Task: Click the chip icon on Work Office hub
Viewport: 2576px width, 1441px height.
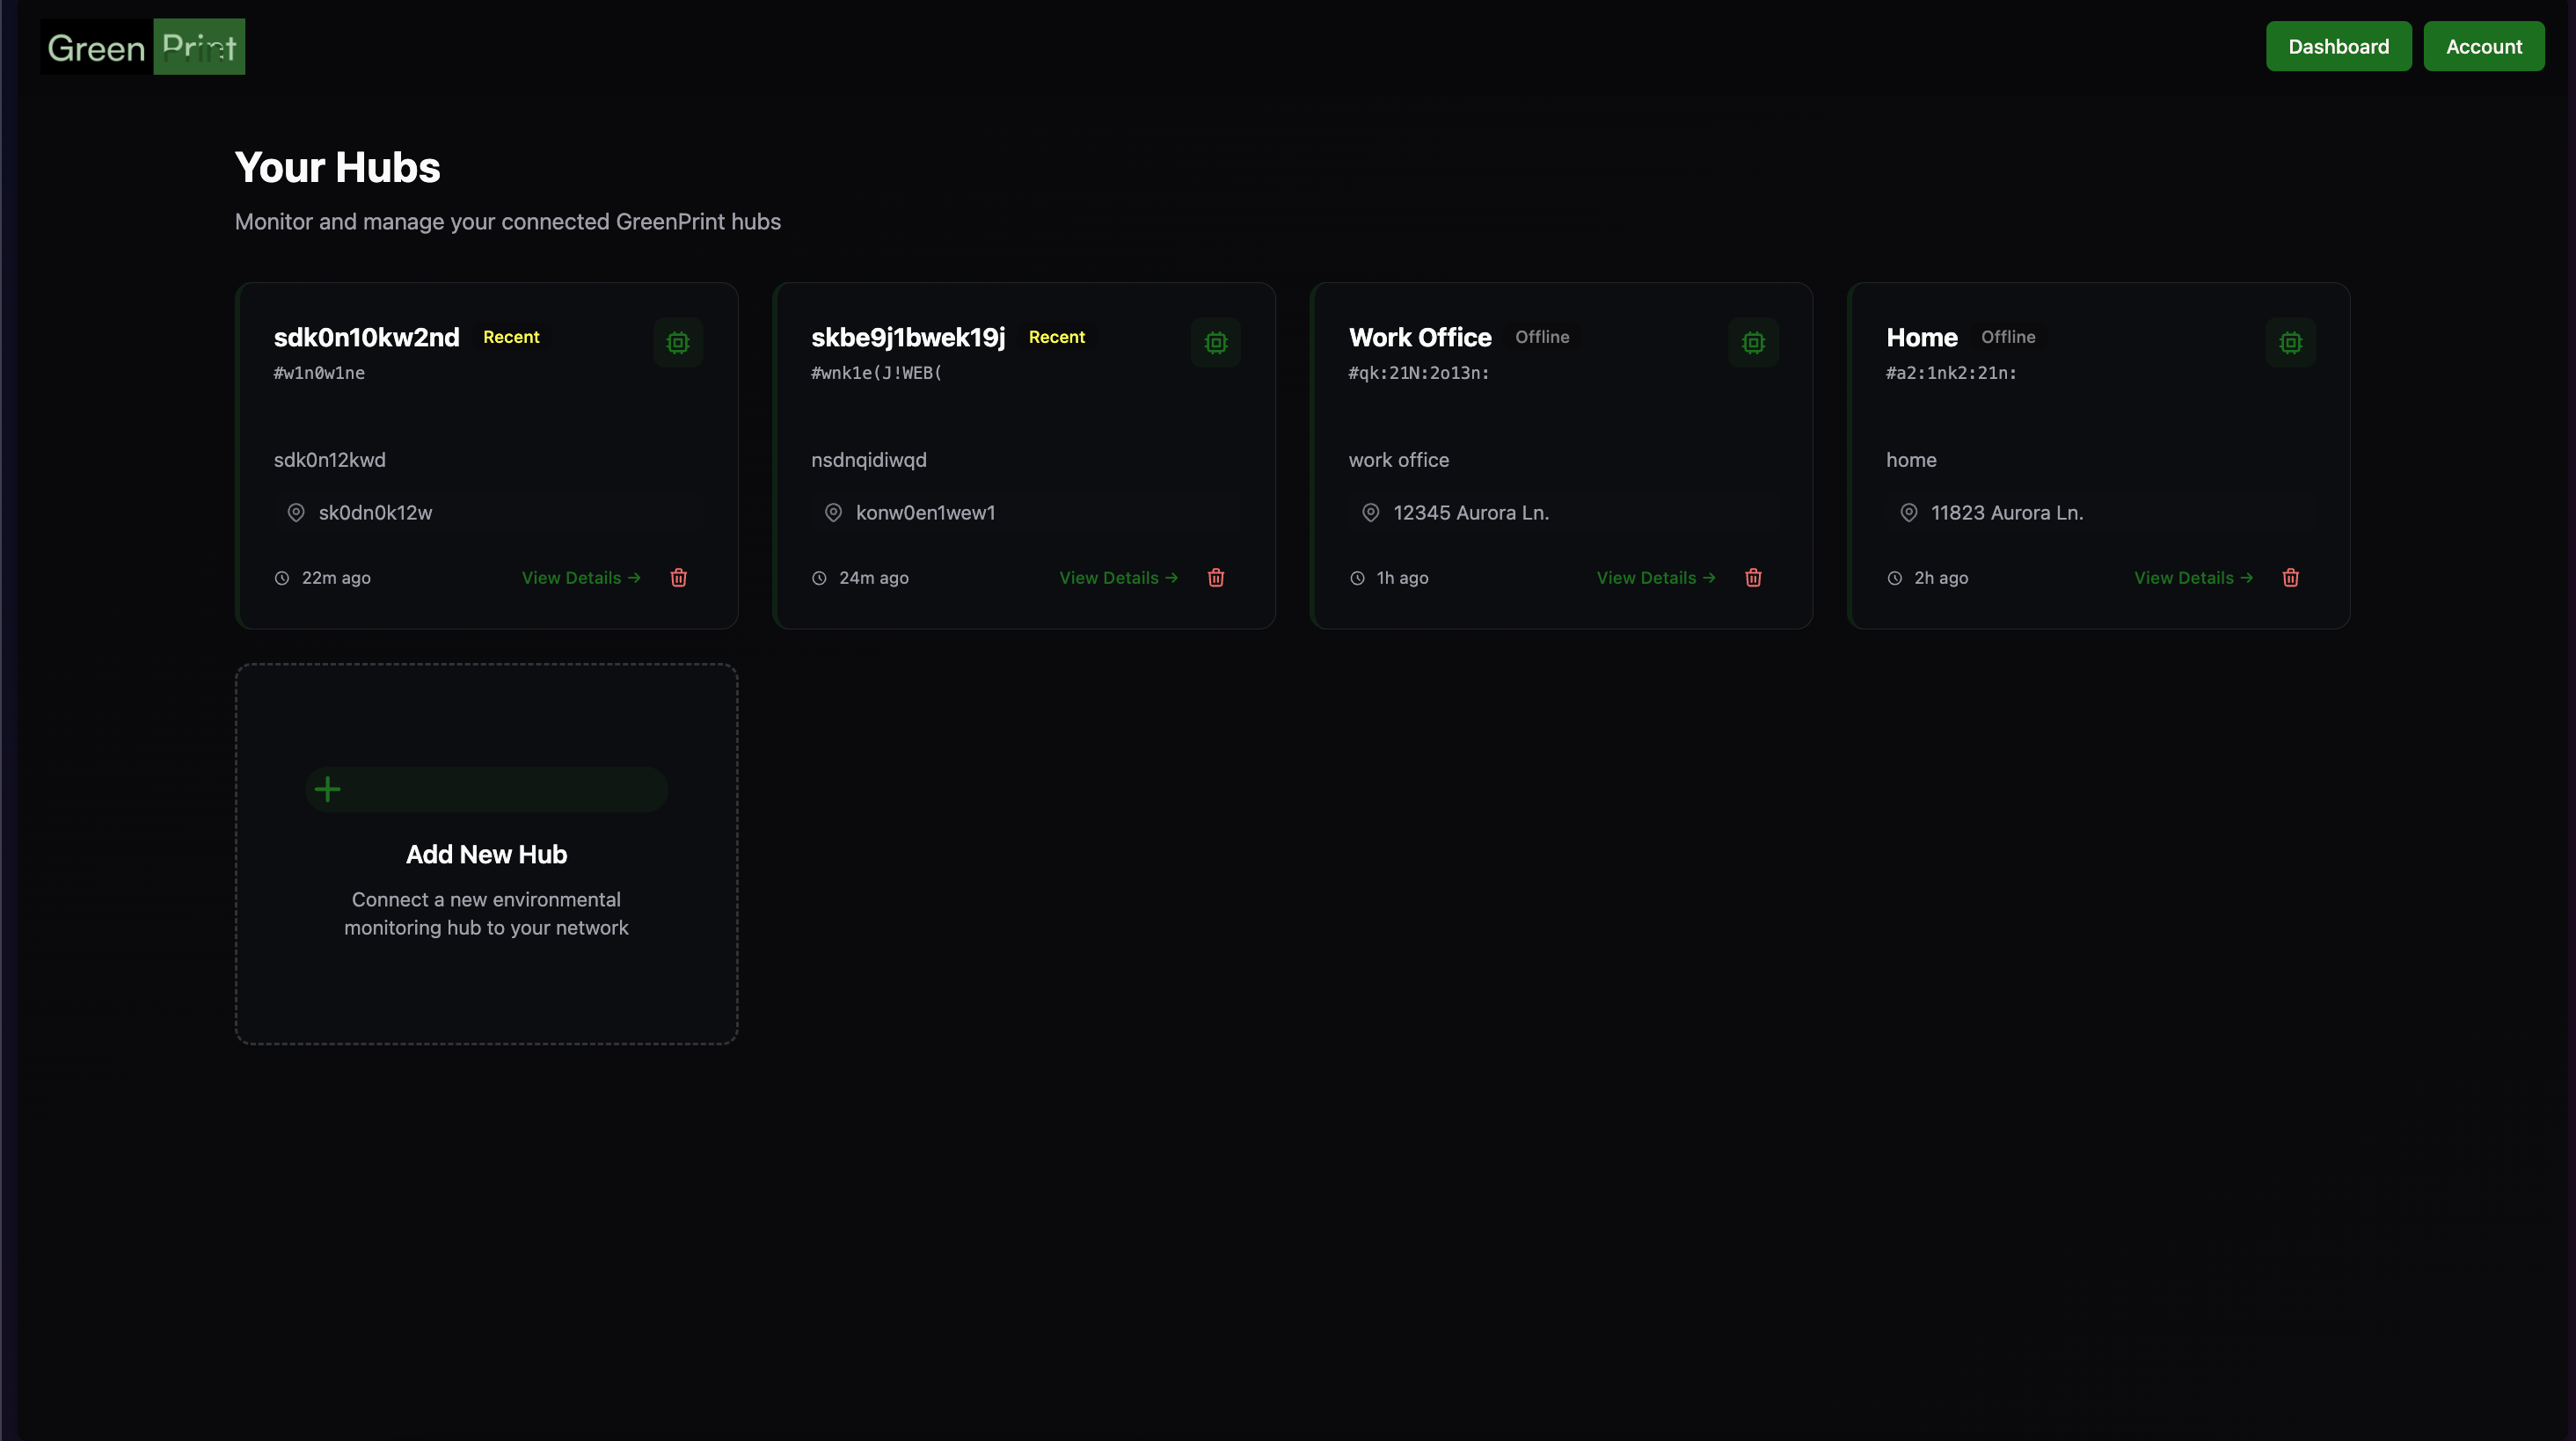Action: [1753, 343]
